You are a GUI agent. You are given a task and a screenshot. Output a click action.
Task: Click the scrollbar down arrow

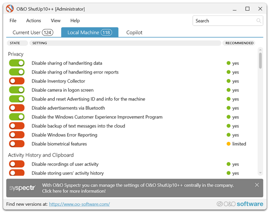[260, 173]
